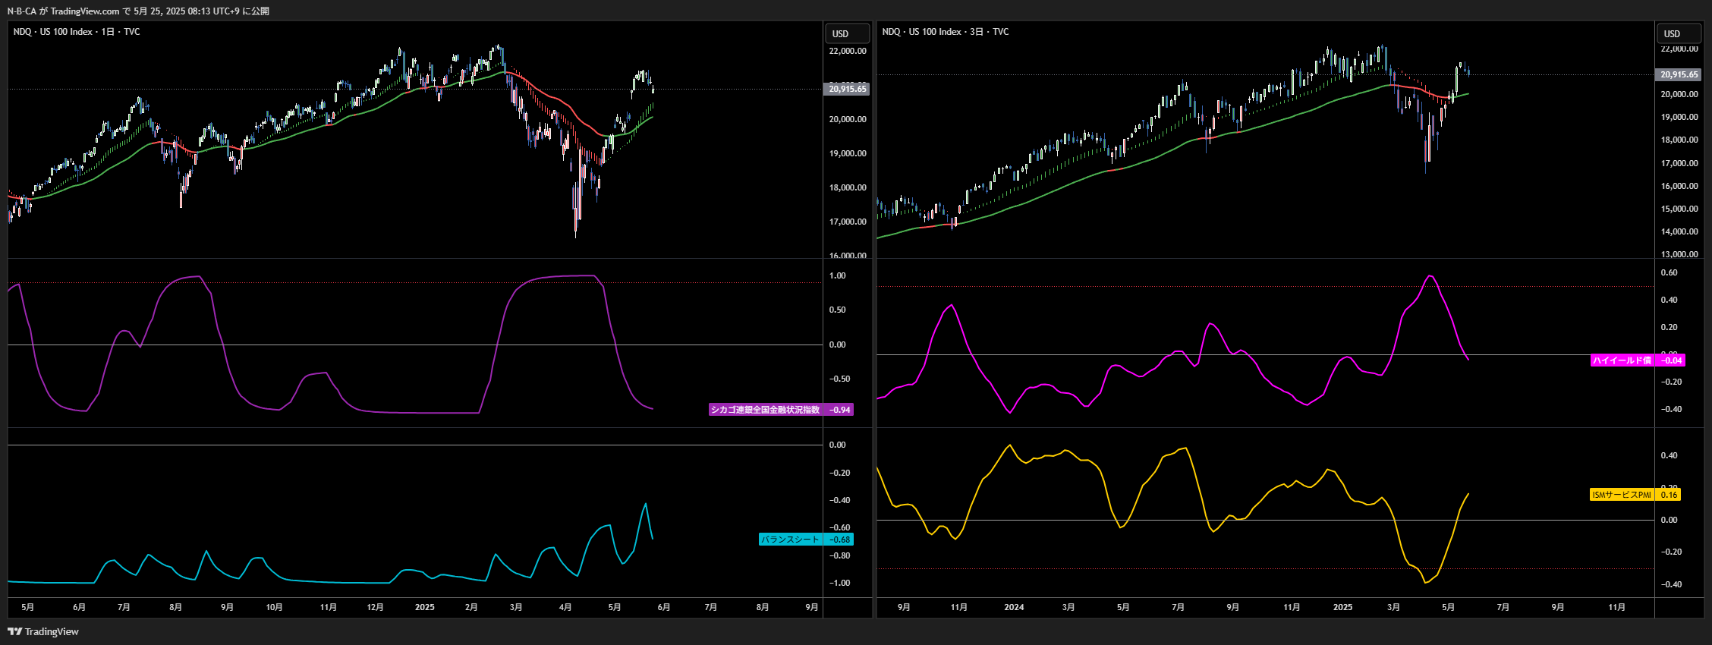The image size is (1712, 645).
Task: Click 15,000.00 on right chart price axis
Action: [1679, 209]
